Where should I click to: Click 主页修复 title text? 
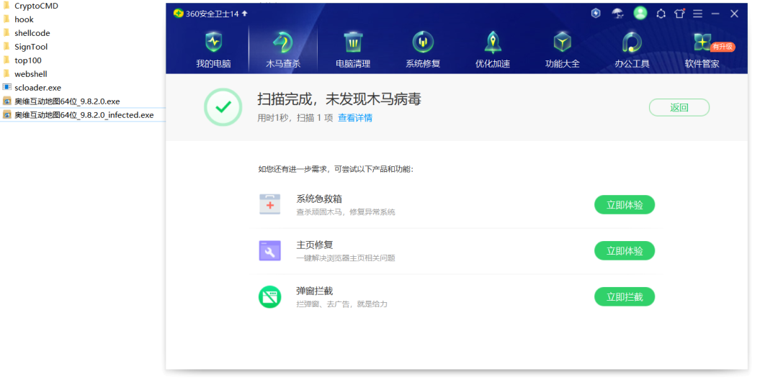315,245
